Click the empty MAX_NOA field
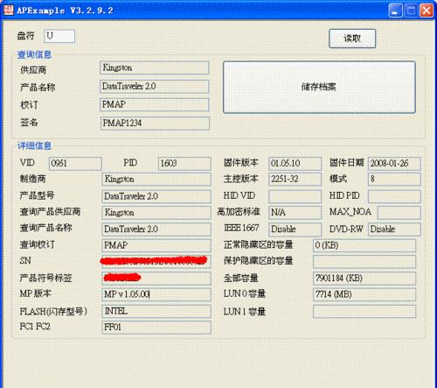437x388 pixels. (x=399, y=213)
